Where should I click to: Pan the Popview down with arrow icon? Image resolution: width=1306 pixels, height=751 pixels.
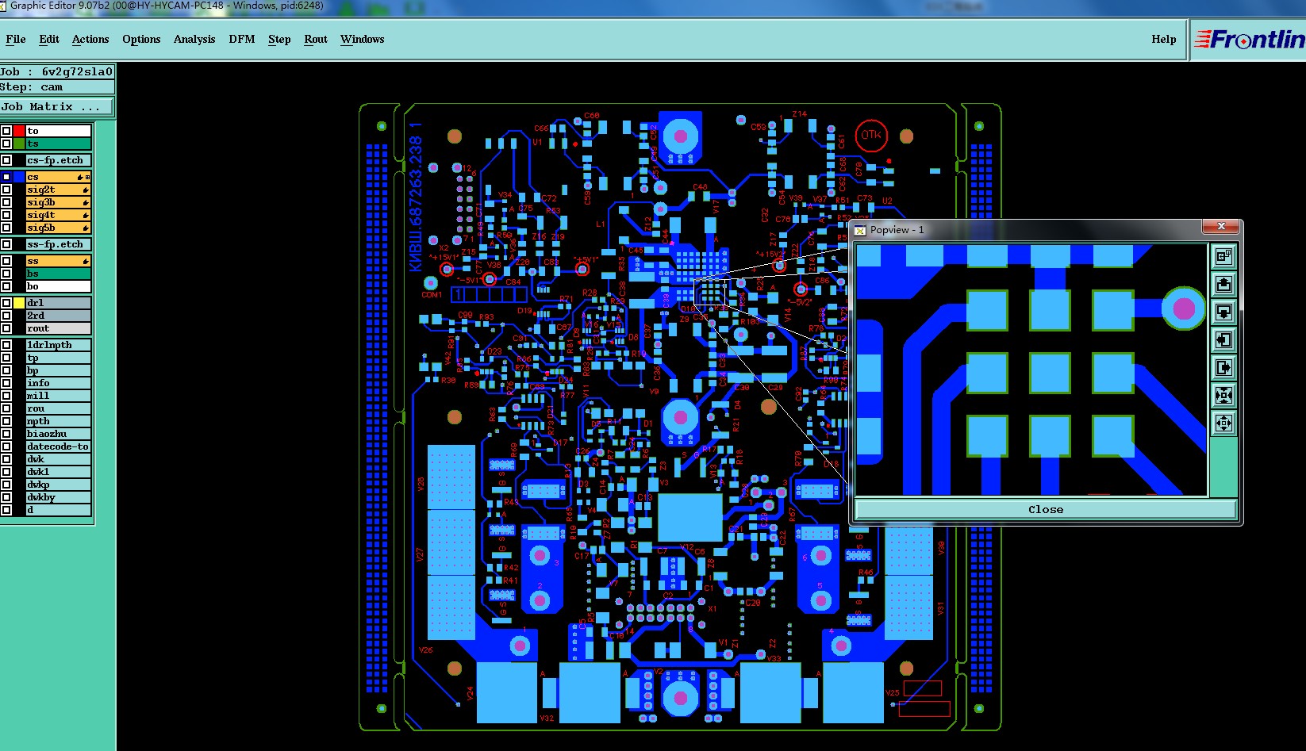click(1223, 312)
